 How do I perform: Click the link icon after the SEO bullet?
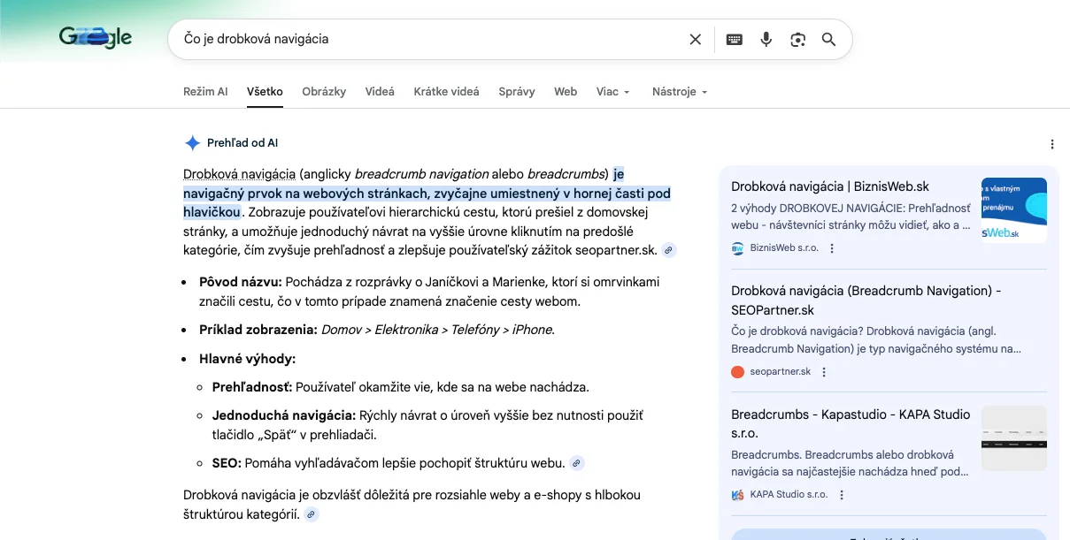pyautogui.click(x=577, y=463)
